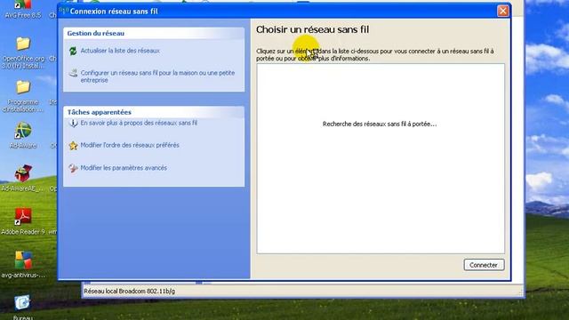Viewport: 569px width, 320px height.
Task: Click the Tâches apparentées panel header
Action: pos(154,112)
